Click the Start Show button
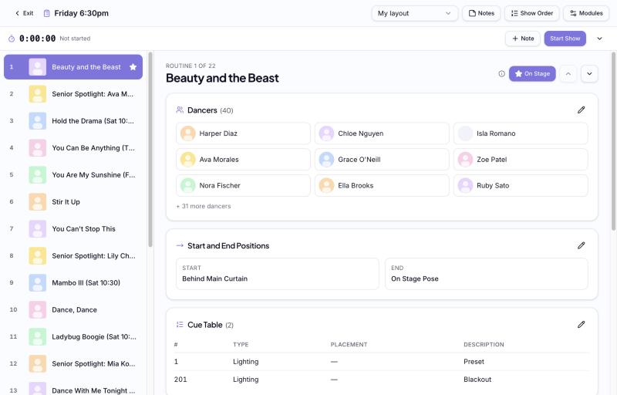The image size is (617, 395). [565, 39]
